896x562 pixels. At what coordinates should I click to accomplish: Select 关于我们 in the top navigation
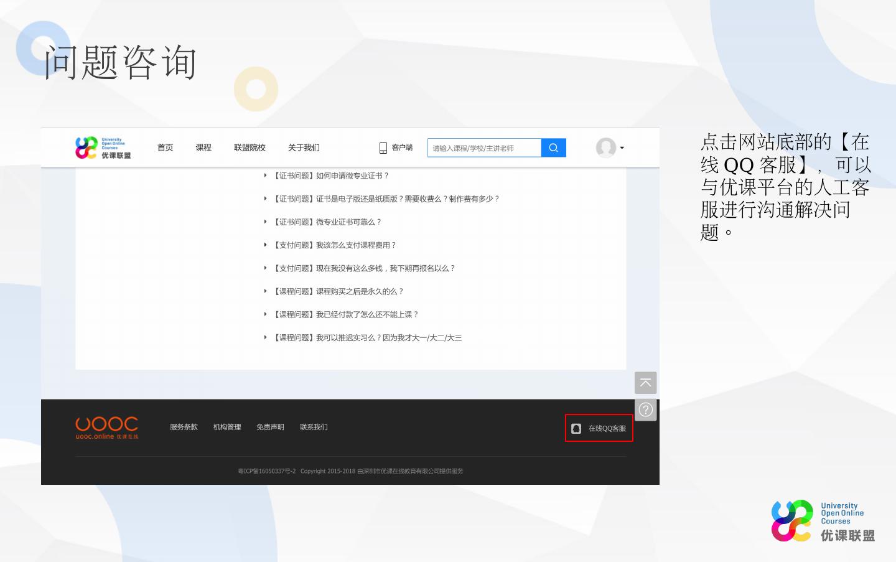tap(304, 148)
